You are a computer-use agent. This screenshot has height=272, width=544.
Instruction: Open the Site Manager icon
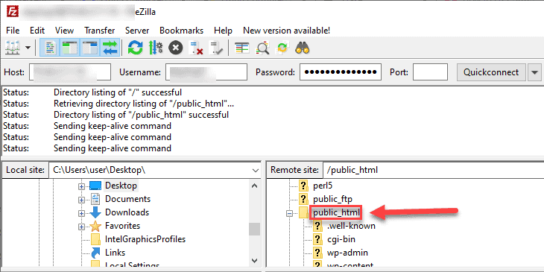tap(13, 48)
